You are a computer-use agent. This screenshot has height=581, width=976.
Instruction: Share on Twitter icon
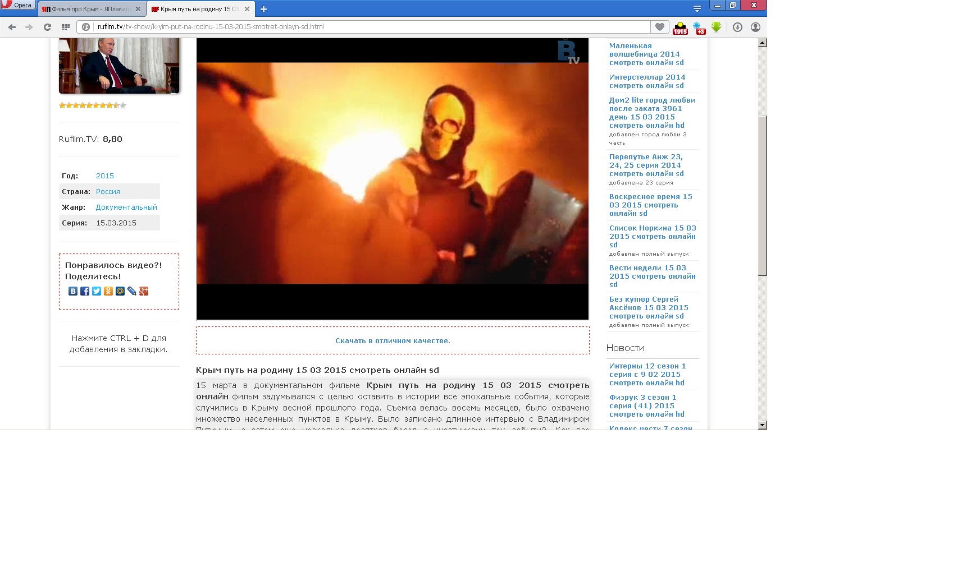(97, 291)
